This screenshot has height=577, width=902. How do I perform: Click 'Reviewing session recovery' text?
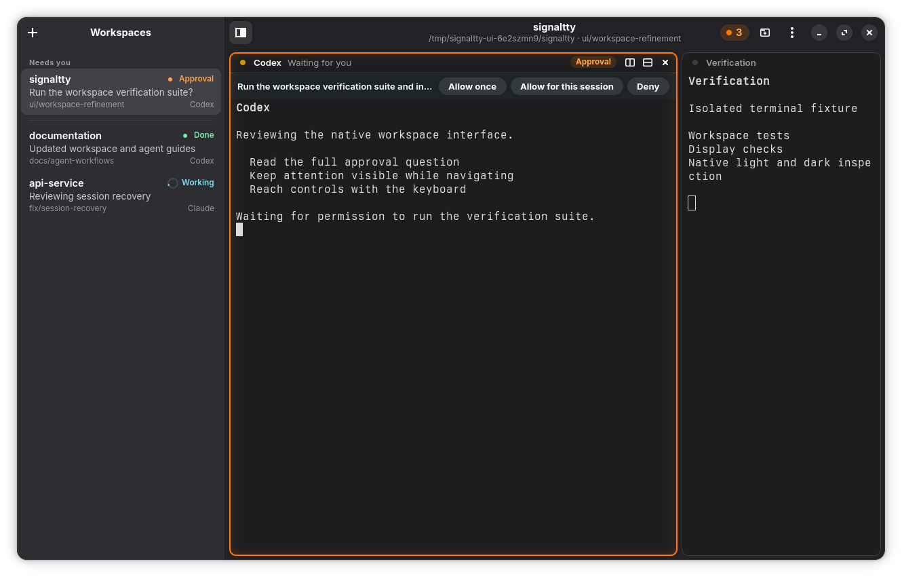point(90,196)
